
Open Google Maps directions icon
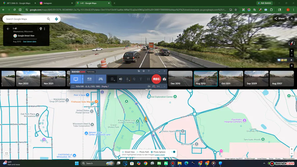click(56, 19)
